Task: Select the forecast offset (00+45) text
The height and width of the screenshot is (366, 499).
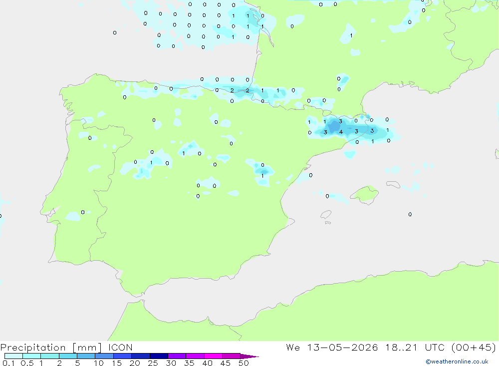Action: [474, 347]
